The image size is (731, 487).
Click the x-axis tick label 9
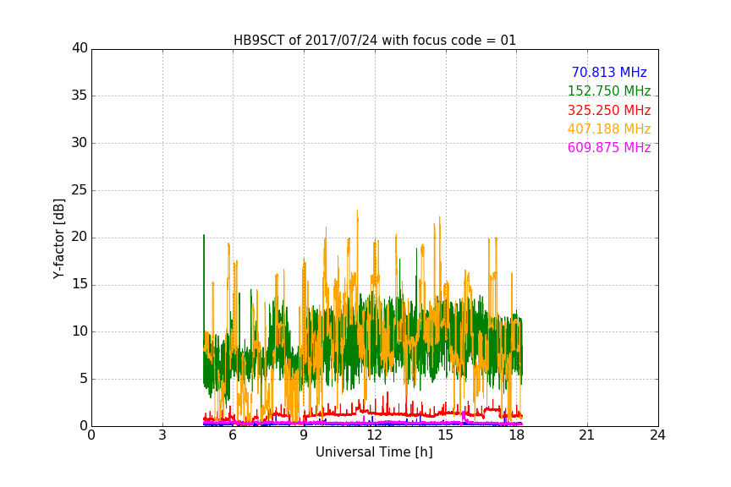pos(304,435)
